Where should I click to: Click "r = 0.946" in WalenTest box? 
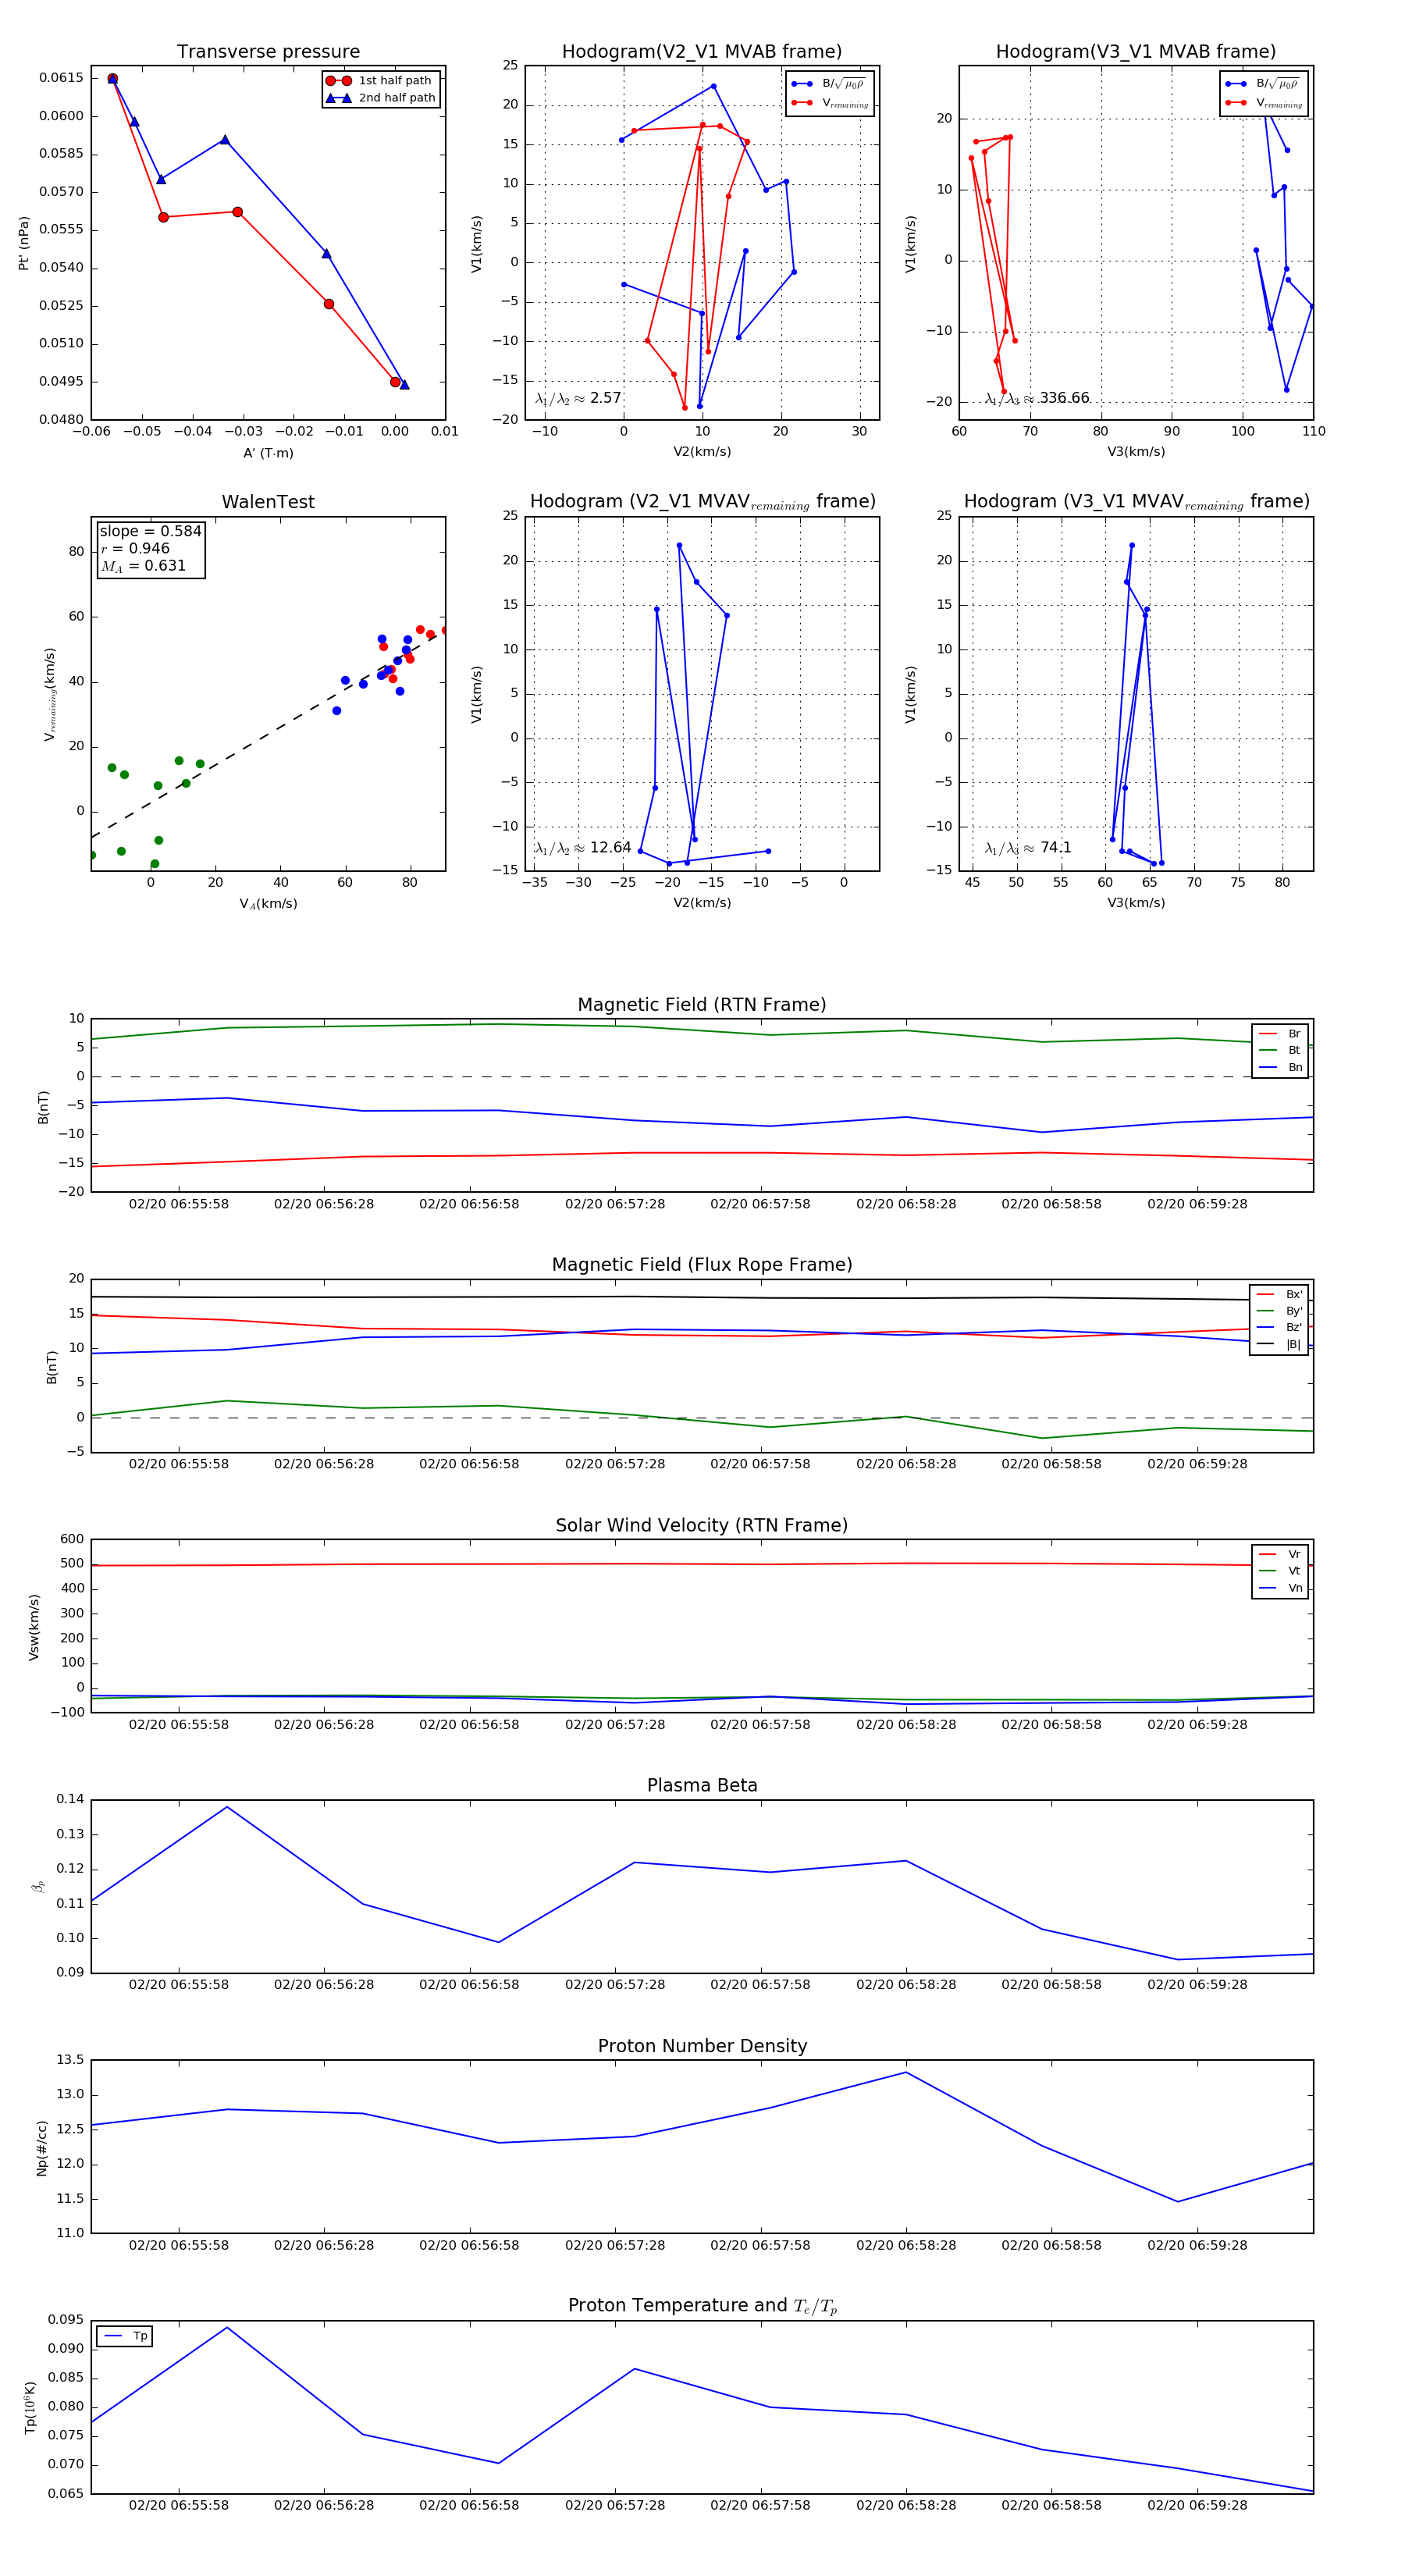tap(135, 548)
